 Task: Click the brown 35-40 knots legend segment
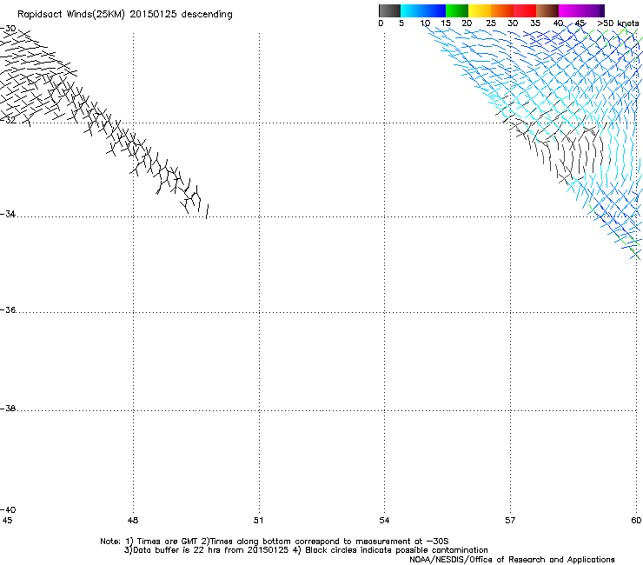pos(547,10)
